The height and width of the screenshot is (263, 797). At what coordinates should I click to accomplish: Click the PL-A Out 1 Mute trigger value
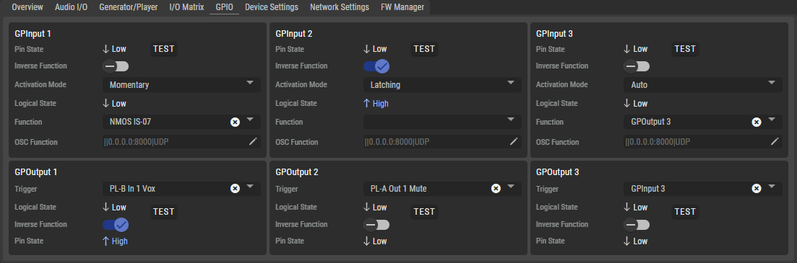(x=399, y=189)
